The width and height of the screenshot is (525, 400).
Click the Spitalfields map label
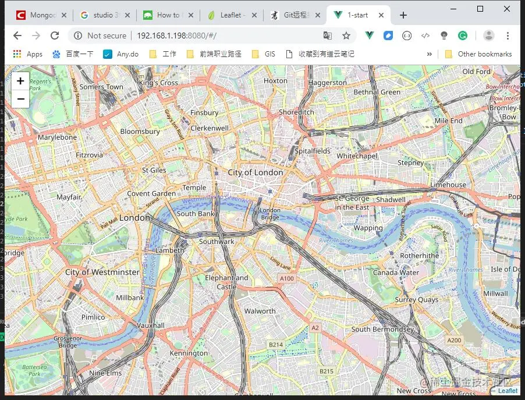pyautogui.click(x=313, y=151)
